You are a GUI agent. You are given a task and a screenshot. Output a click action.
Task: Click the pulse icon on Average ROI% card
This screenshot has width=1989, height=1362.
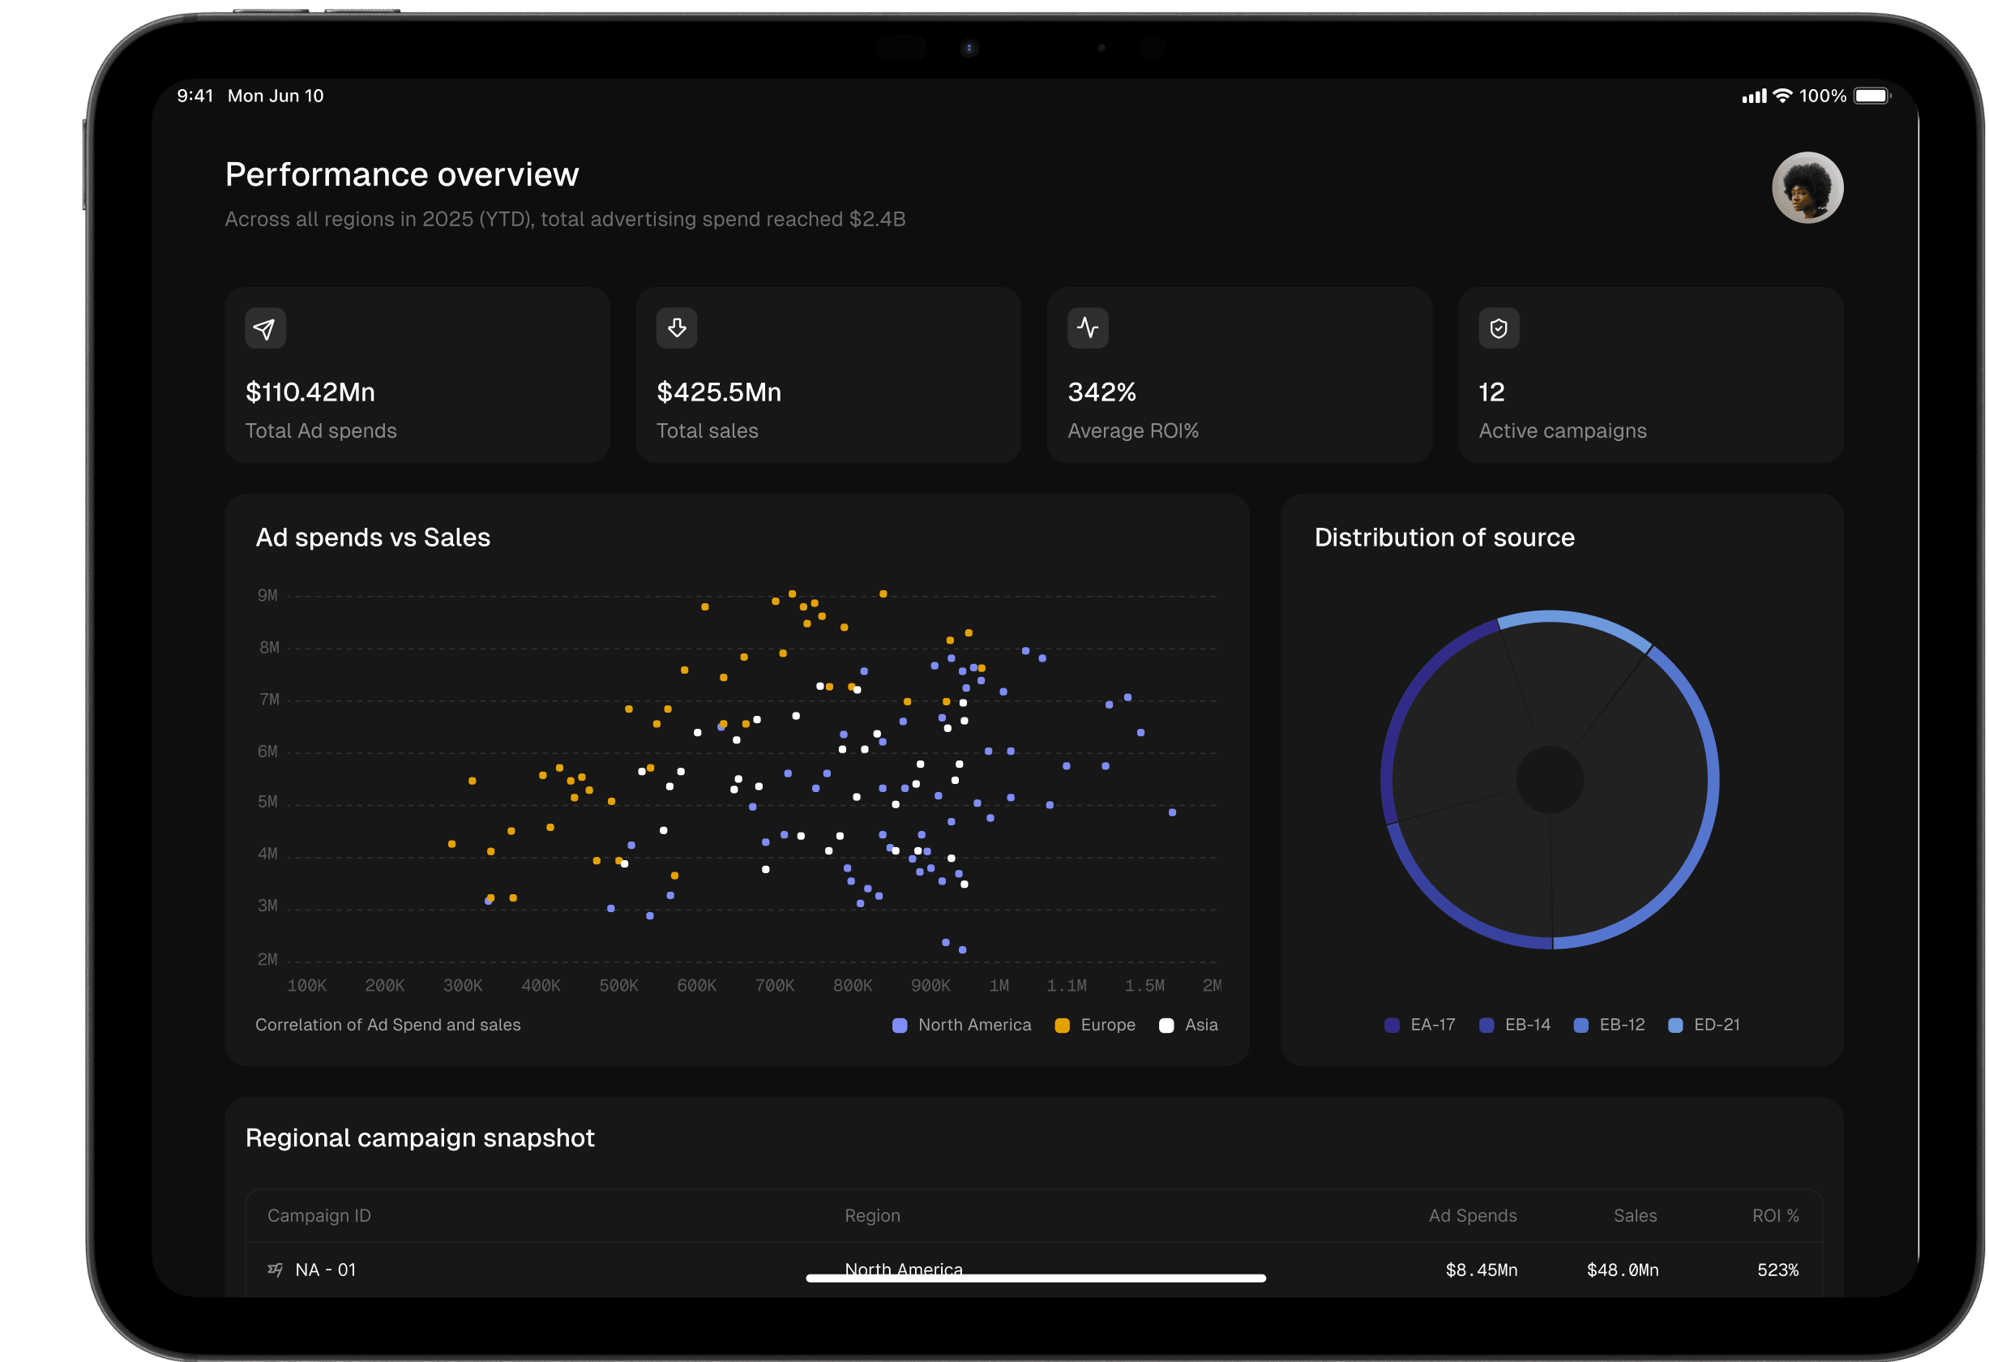pyautogui.click(x=1088, y=328)
